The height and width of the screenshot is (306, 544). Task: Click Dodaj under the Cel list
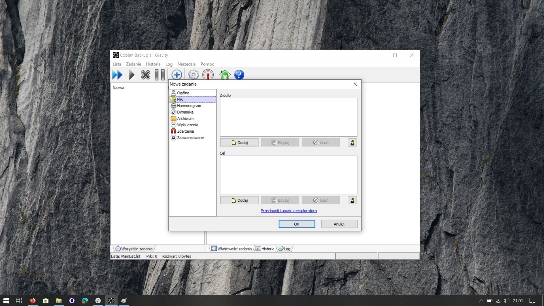tap(239, 200)
